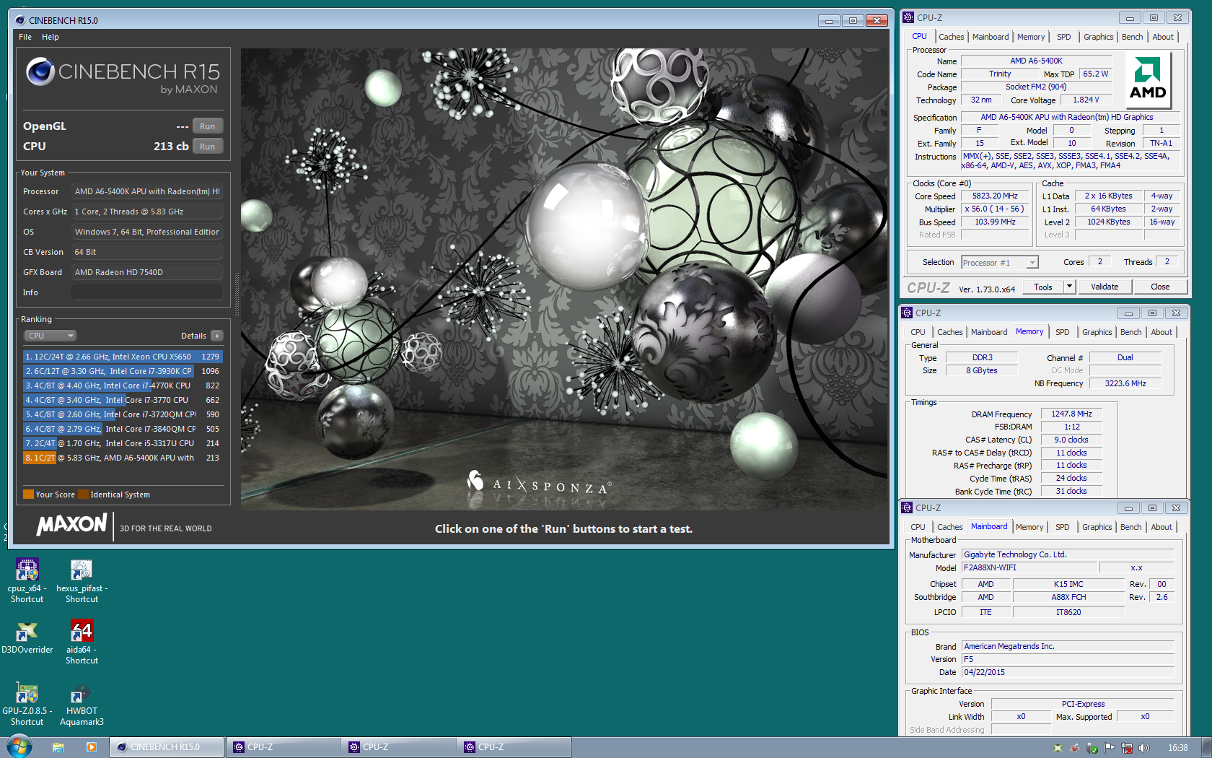Click the 16:38 taskbar clock
The image size is (1212, 758).
[1177, 748]
